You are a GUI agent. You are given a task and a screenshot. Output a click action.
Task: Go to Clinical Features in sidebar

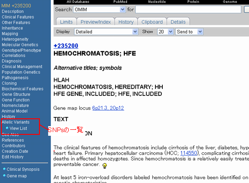pos(18,17)
